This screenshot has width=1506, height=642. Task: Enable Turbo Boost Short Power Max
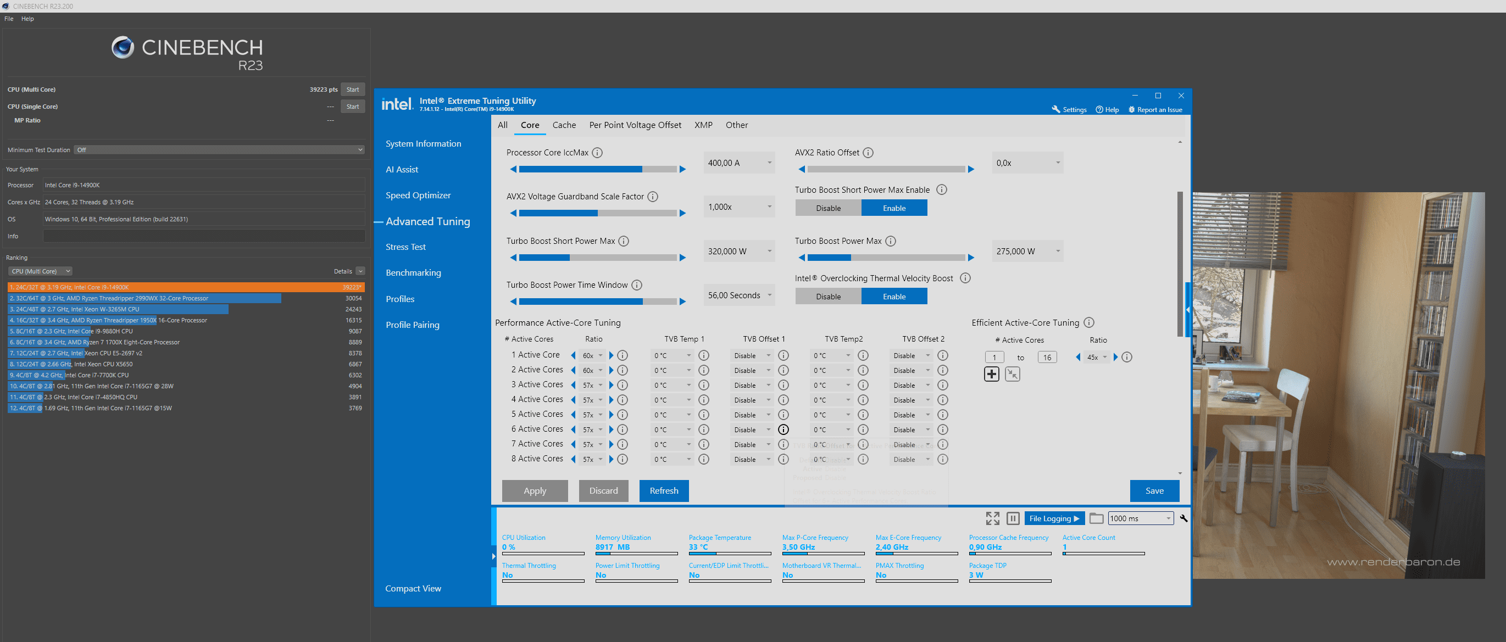894,208
